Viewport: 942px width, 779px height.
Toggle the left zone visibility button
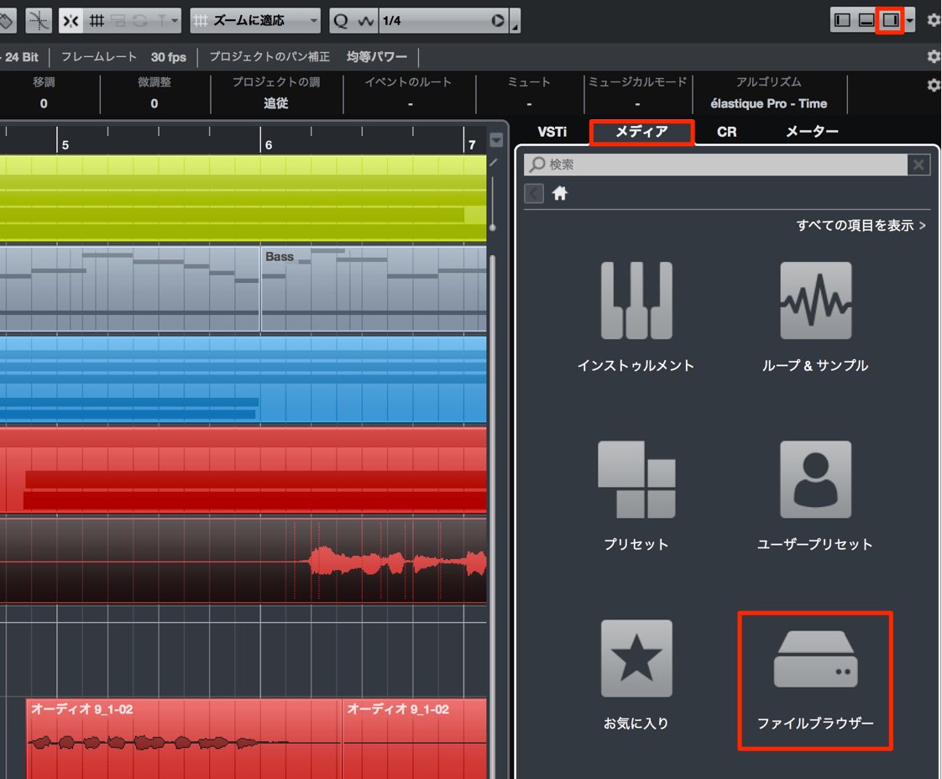tap(842, 20)
